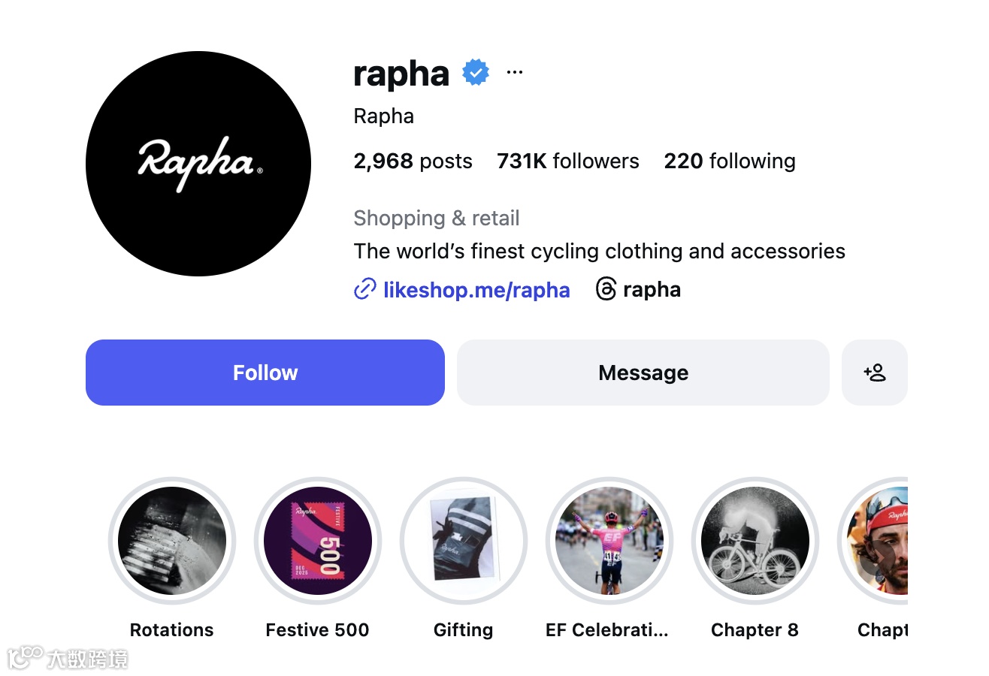The height and width of the screenshot is (676, 989).
Task: Click the blue verified badge icon
Action: click(476, 73)
